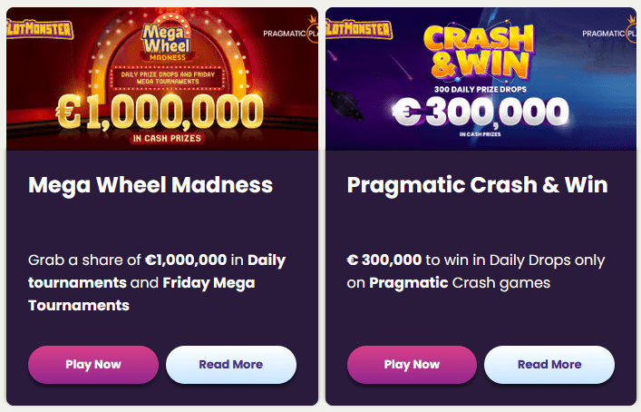Screen dimensions: 641x412
Task: Click the Mega Wheel Madness neon logo
Action: click(x=165, y=44)
